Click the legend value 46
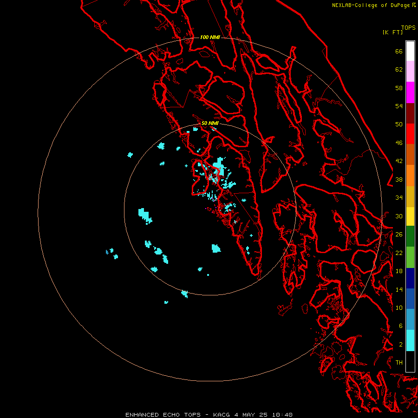418x418 pixels. click(399, 143)
